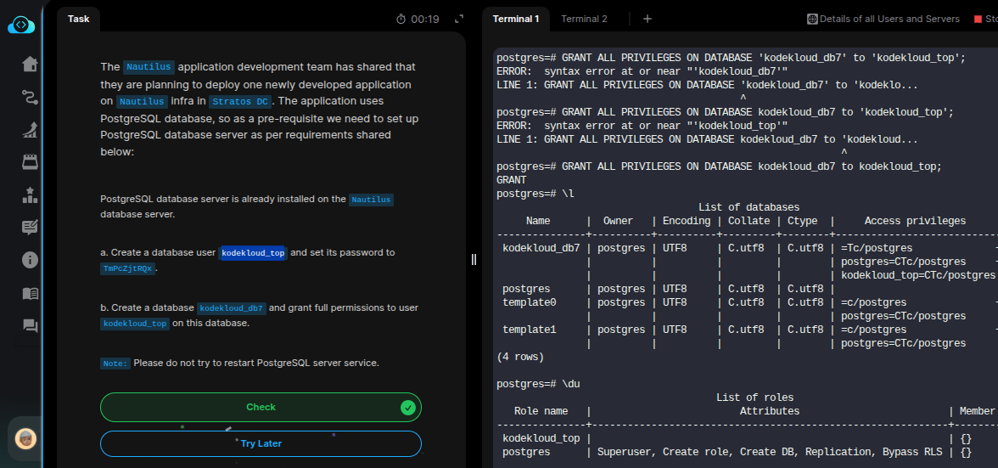Screen dimensions: 998x468
Task: Click the KodeKloud cloud logo
Action: pyautogui.click(x=21, y=25)
